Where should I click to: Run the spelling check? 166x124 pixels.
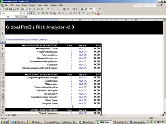tap(30, 9)
